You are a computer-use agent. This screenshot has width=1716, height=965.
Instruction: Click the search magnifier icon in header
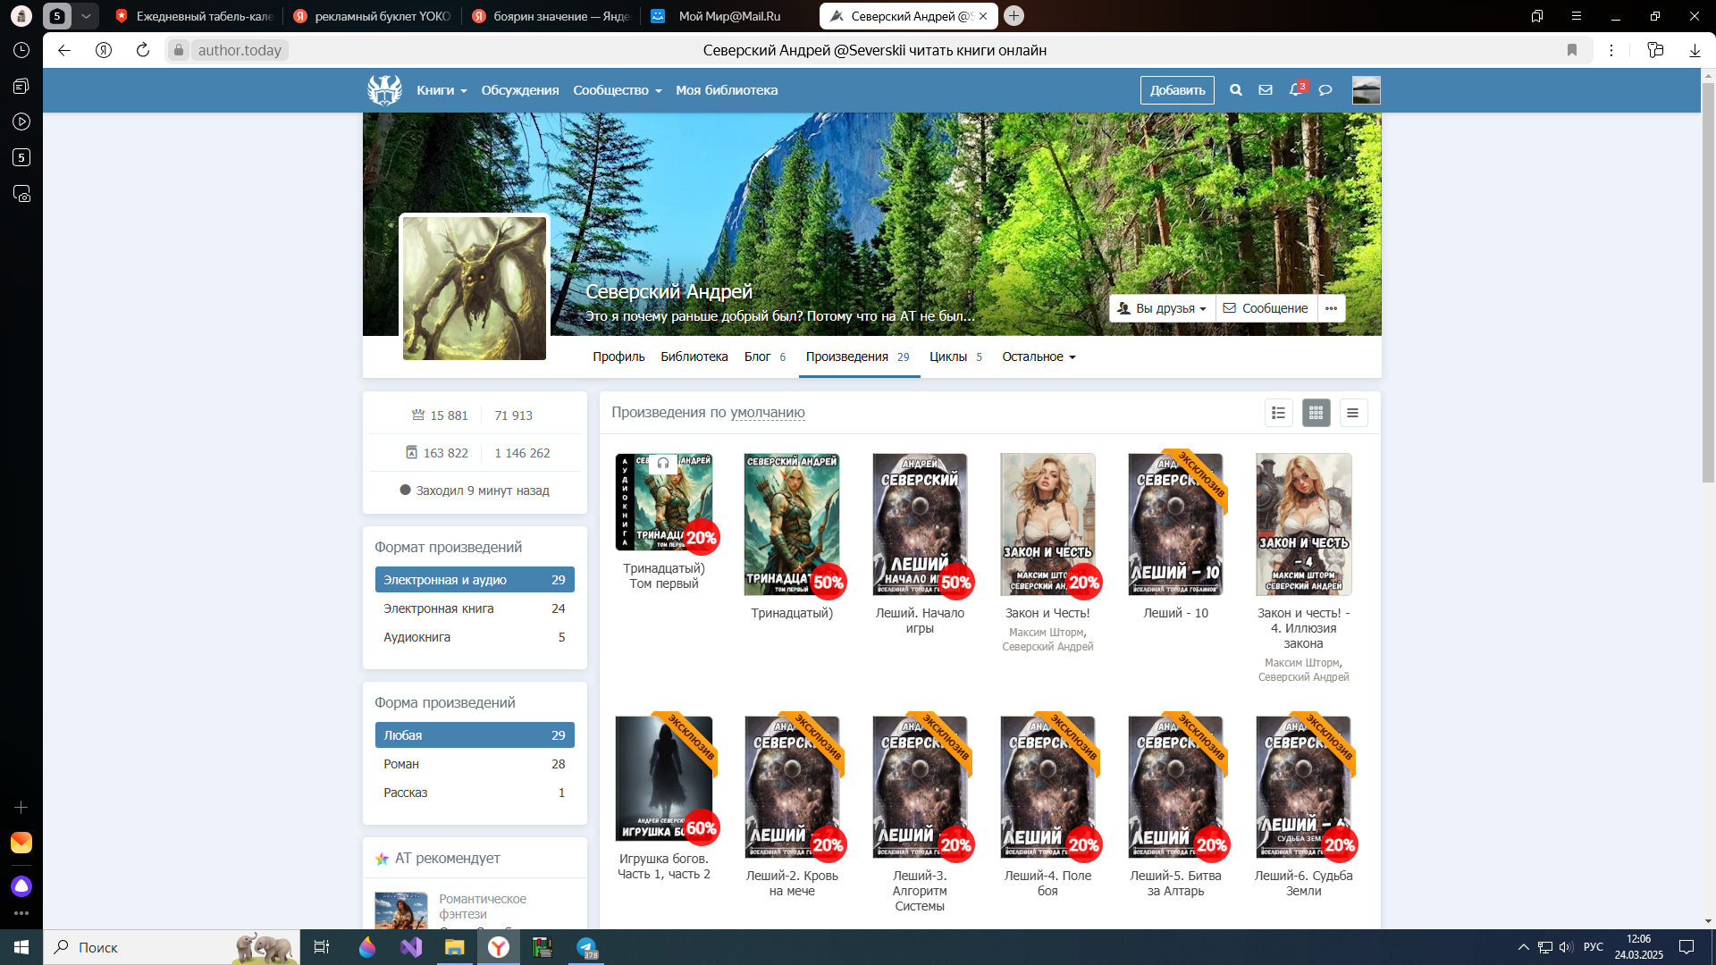1235,90
